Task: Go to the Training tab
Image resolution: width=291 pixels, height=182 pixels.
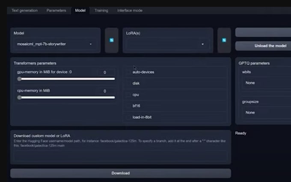Action: pyautogui.click(x=101, y=11)
